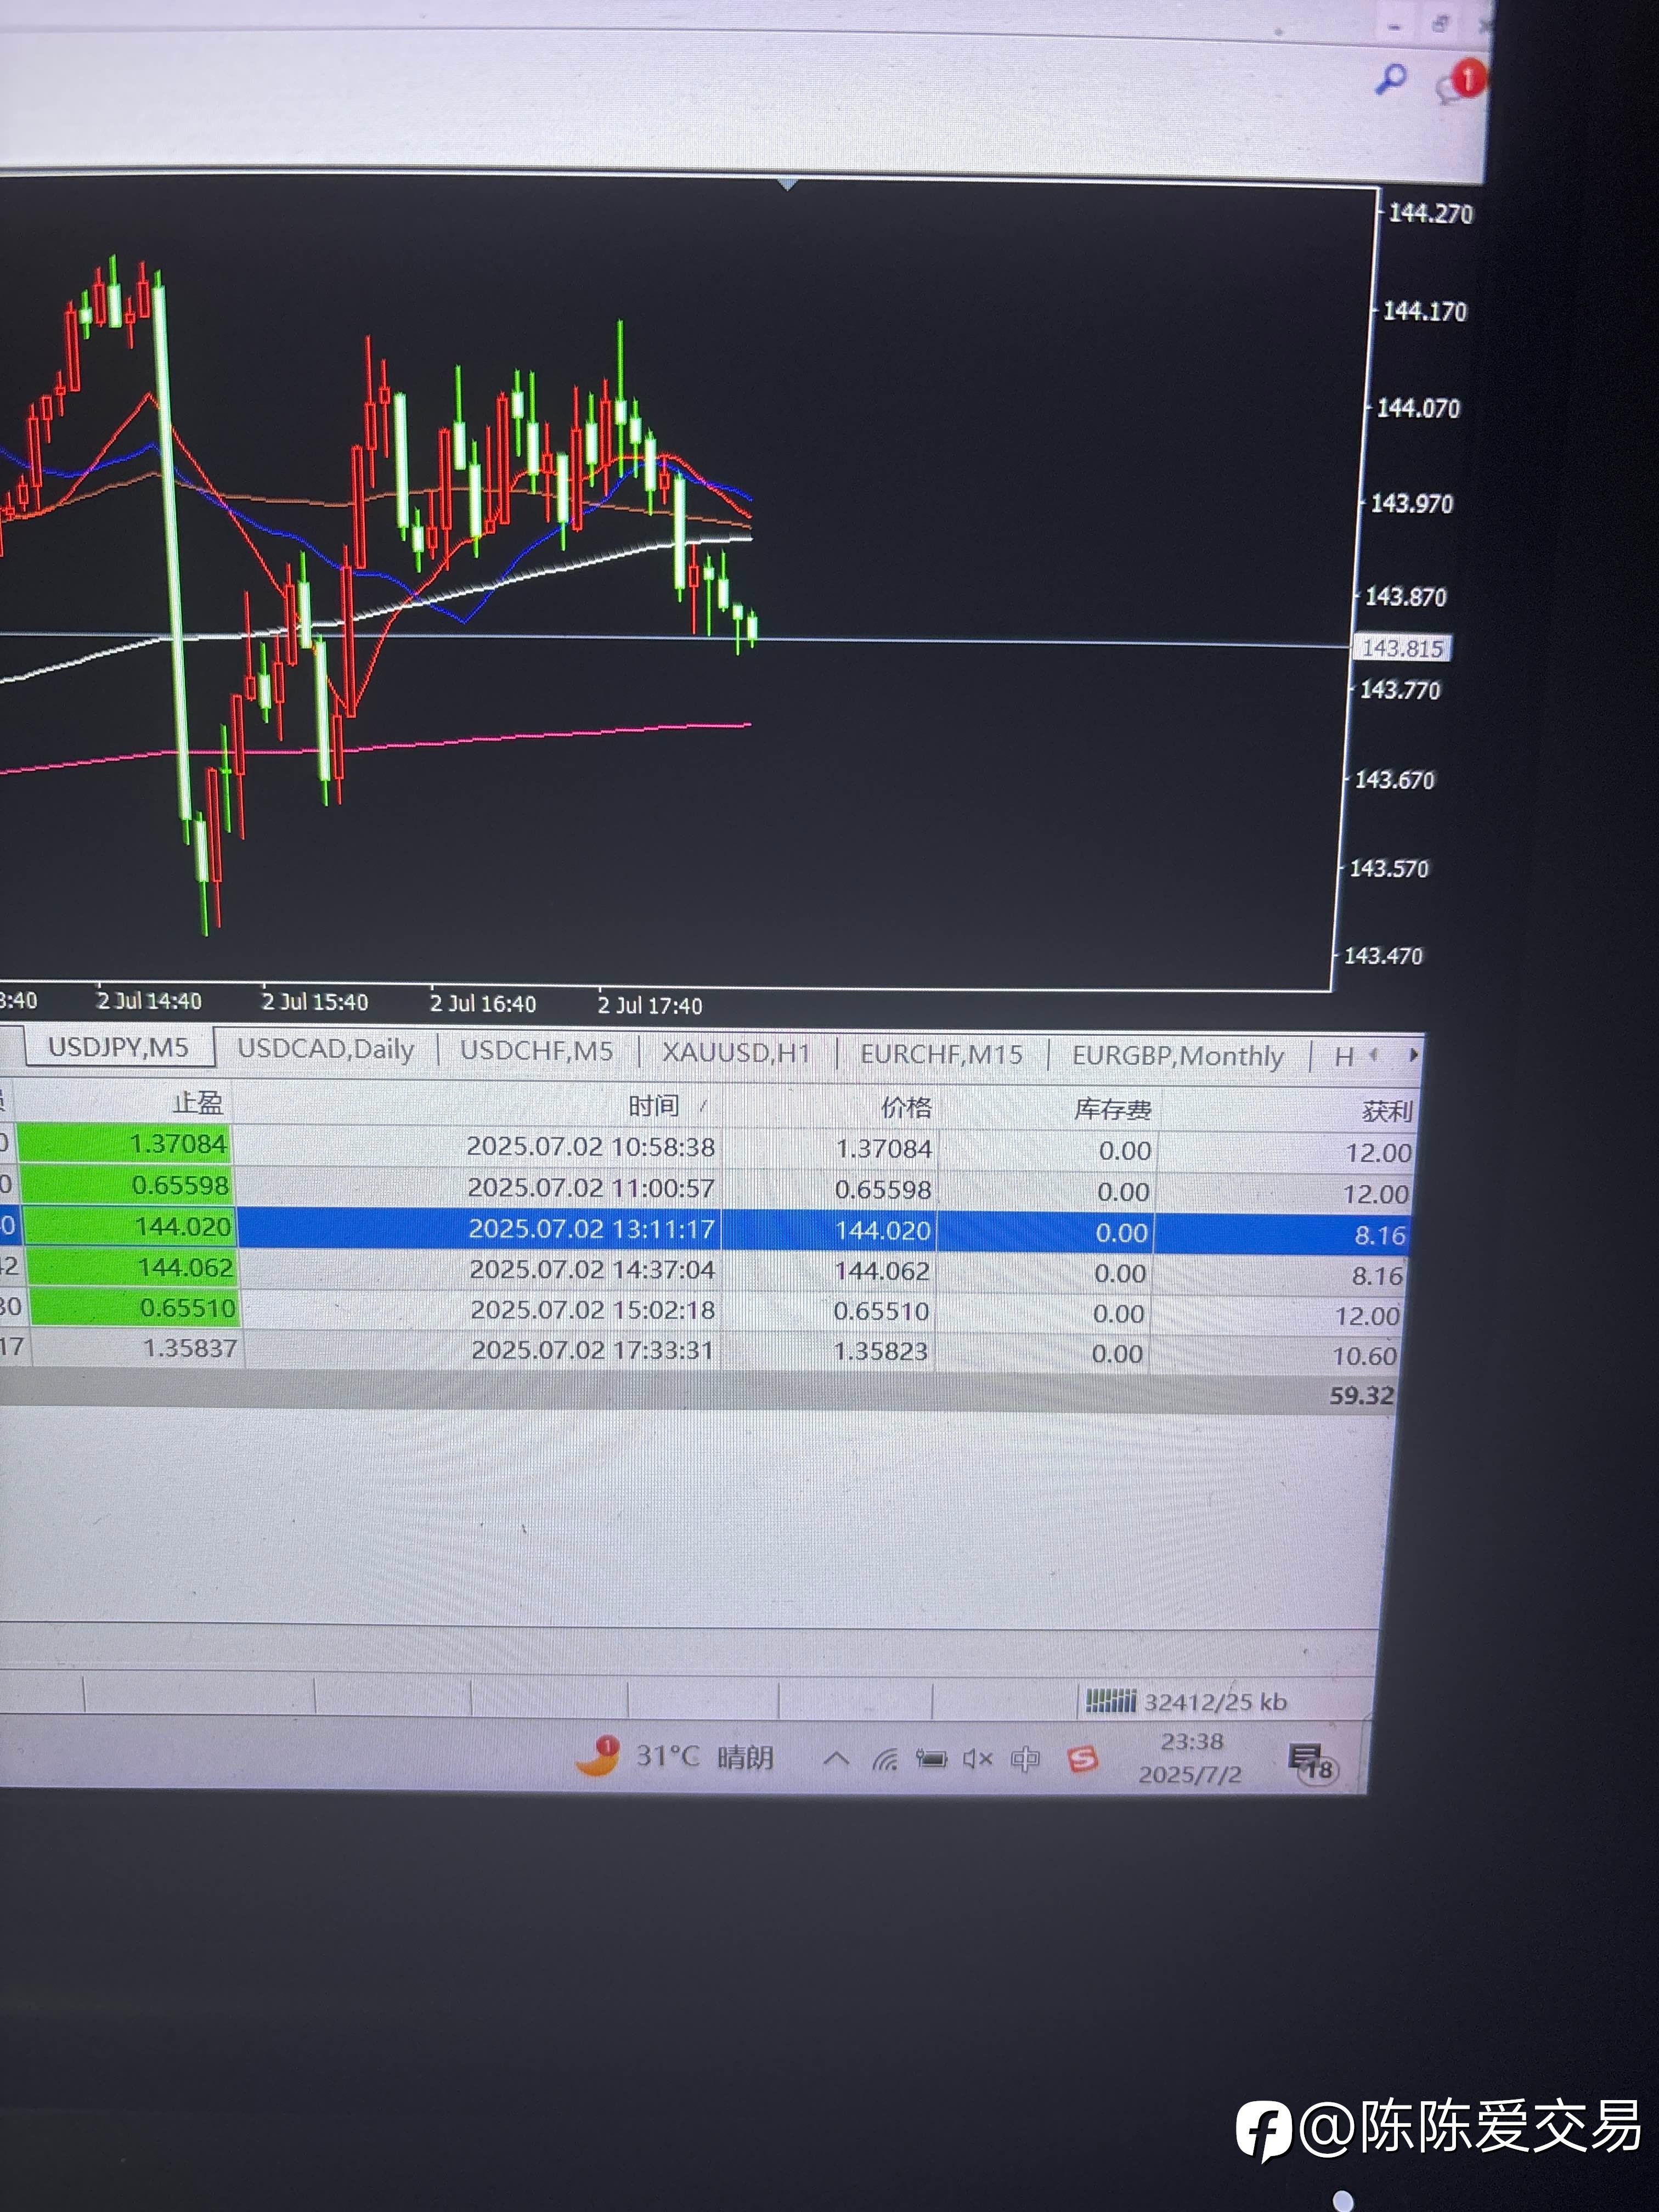The width and height of the screenshot is (1659, 2212).
Task: Sort by the 止盈 column header
Action: click(x=197, y=1102)
